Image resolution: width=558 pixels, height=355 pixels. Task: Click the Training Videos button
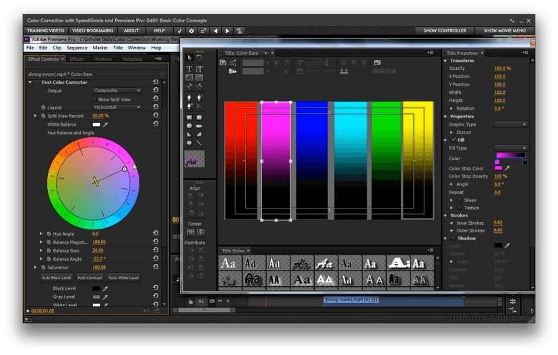click(x=46, y=31)
